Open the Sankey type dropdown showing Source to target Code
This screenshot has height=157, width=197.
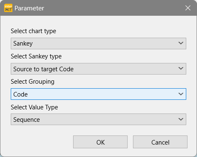98,69
